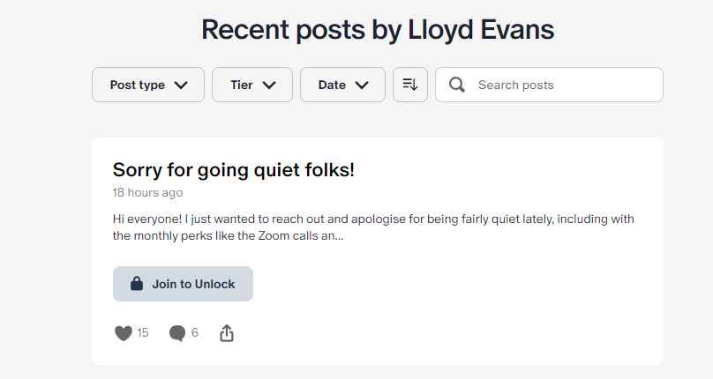The width and height of the screenshot is (713, 379).
Task: Share the post using share icon
Action: click(227, 333)
